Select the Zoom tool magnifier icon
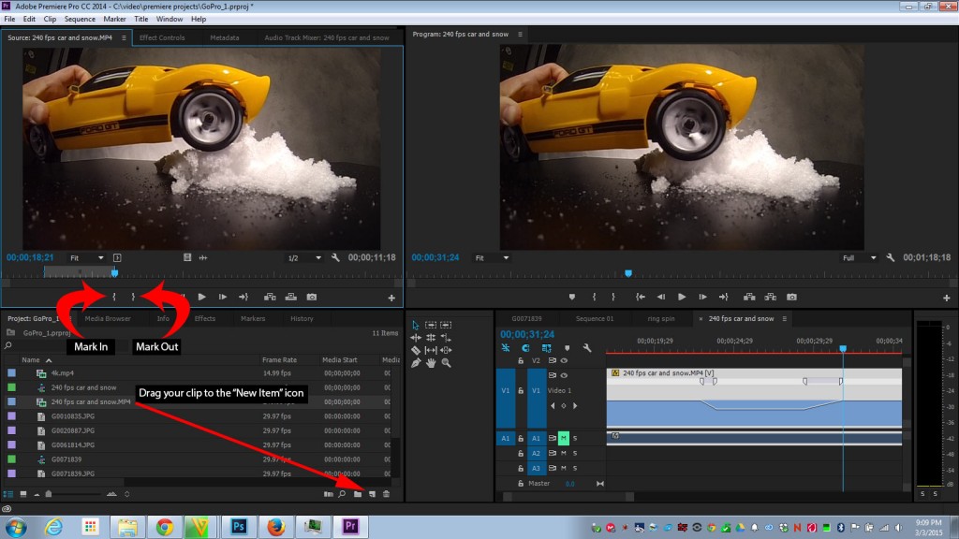The width and height of the screenshot is (959, 539). click(444, 362)
